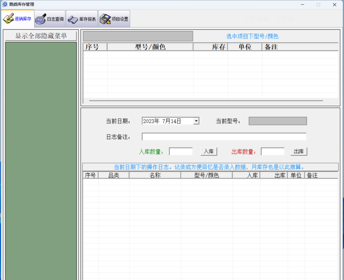Click the 进销库存 pencil-and-notepad icon
The height and width of the screenshot is (280, 344).
8,19
